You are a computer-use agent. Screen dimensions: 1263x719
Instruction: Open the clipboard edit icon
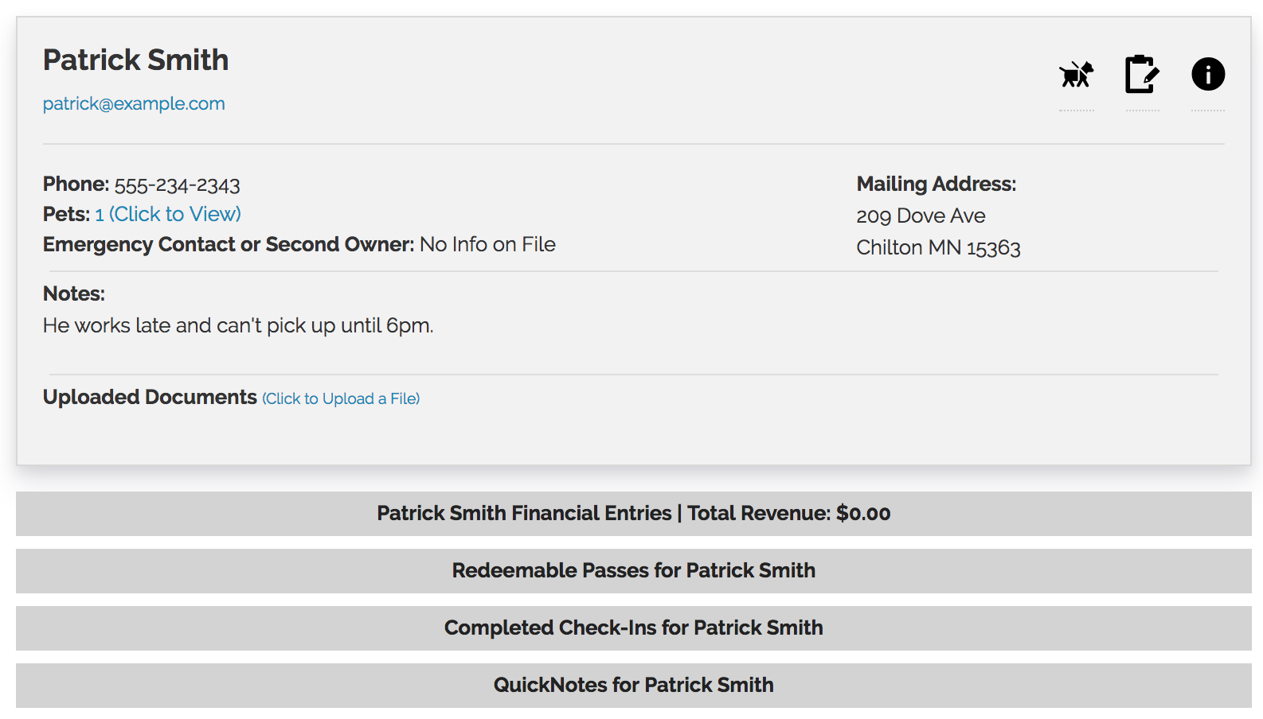pos(1142,74)
